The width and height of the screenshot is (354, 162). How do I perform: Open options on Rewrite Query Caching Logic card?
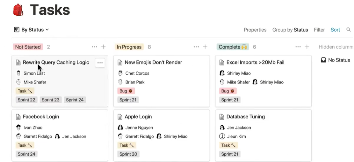(x=100, y=63)
